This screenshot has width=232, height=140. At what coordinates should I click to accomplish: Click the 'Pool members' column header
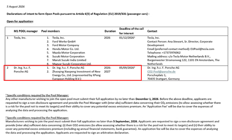point(50,31)
